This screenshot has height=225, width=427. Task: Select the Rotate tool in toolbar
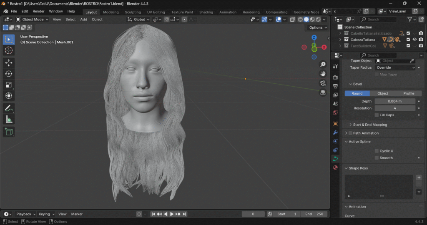(9, 74)
